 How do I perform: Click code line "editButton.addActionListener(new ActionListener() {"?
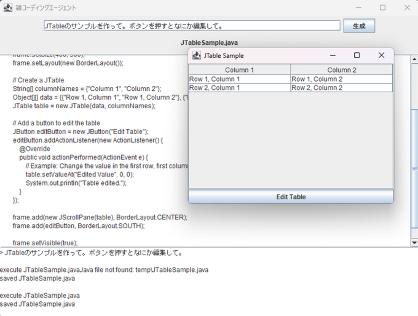point(88,140)
